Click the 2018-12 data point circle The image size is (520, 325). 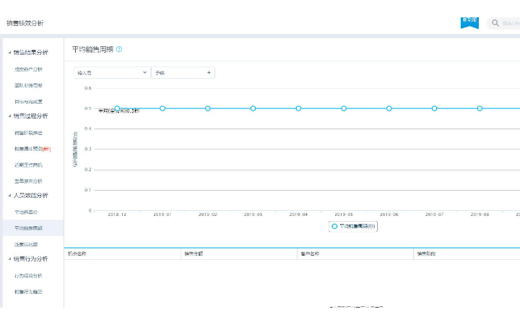(117, 108)
